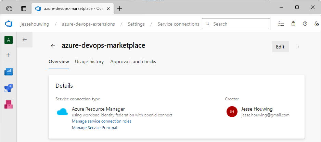Click the Service connections breadcrumb

178,24
